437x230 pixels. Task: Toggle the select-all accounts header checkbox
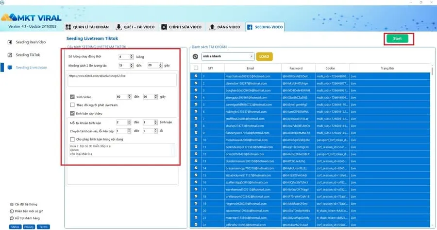click(x=196, y=68)
